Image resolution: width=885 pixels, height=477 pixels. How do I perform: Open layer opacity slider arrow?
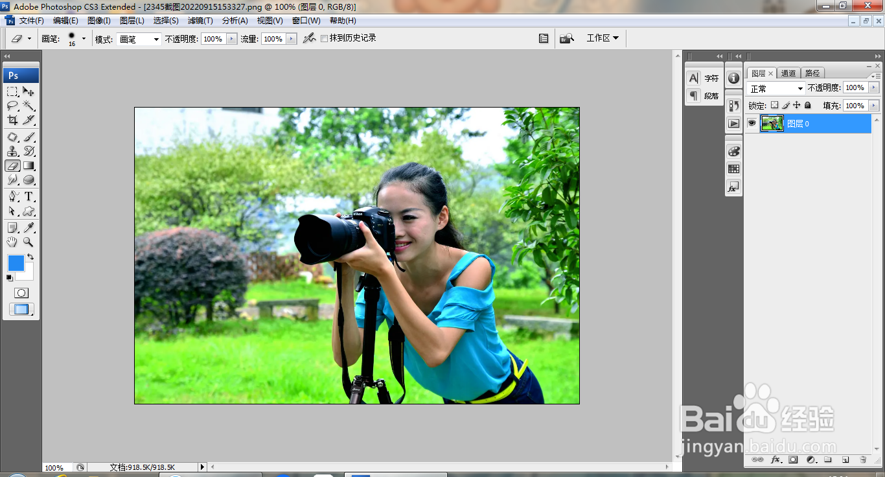click(x=874, y=87)
